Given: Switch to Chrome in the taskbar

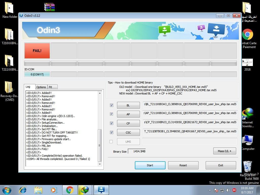Looking at the screenshot, I should pyautogui.click(x=70, y=190).
